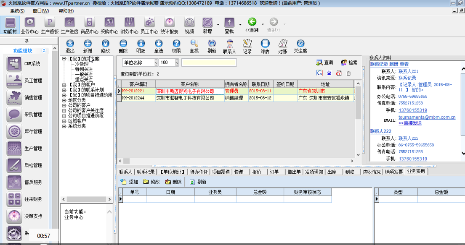Click the 联系记录 新增 查看 link
The height and width of the screenshot is (245, 465).
tap(389, 64)
